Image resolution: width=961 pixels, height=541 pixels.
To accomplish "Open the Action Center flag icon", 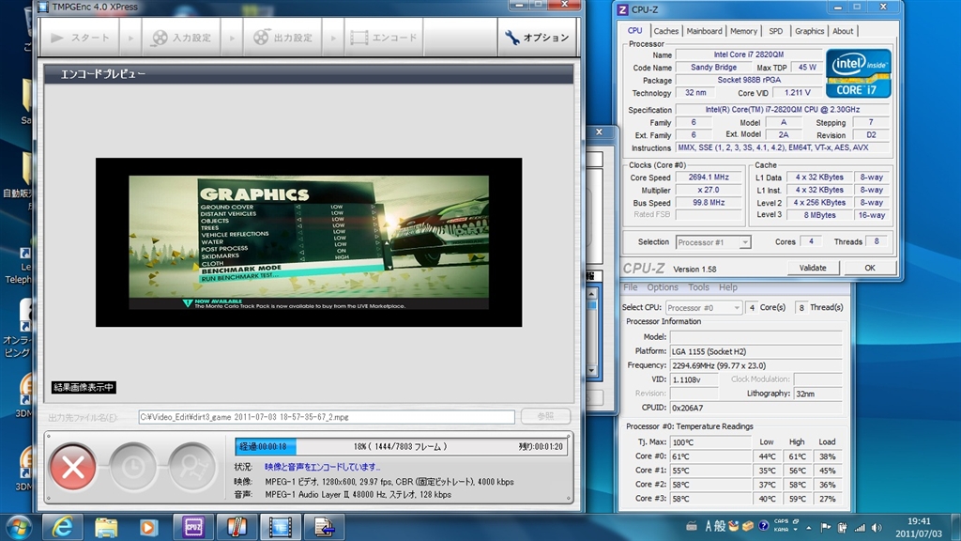I will pyautogui.click(x=826, y=527).
